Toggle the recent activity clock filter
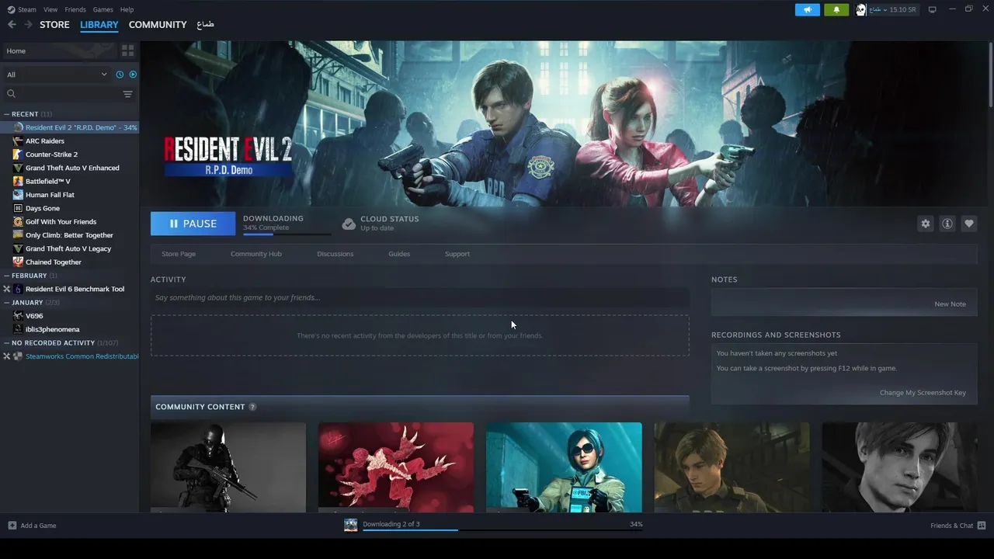994x559 pixels. (x=120, y=75)
